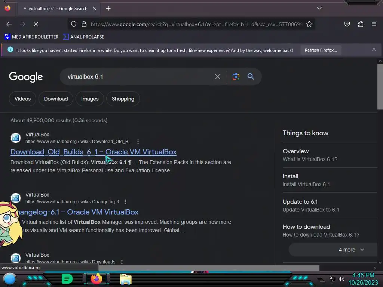Image resolution: width=383 pixels, height=287 pixels.
Task: Open the Save to Pocket icon
Action: coord(347,24)
